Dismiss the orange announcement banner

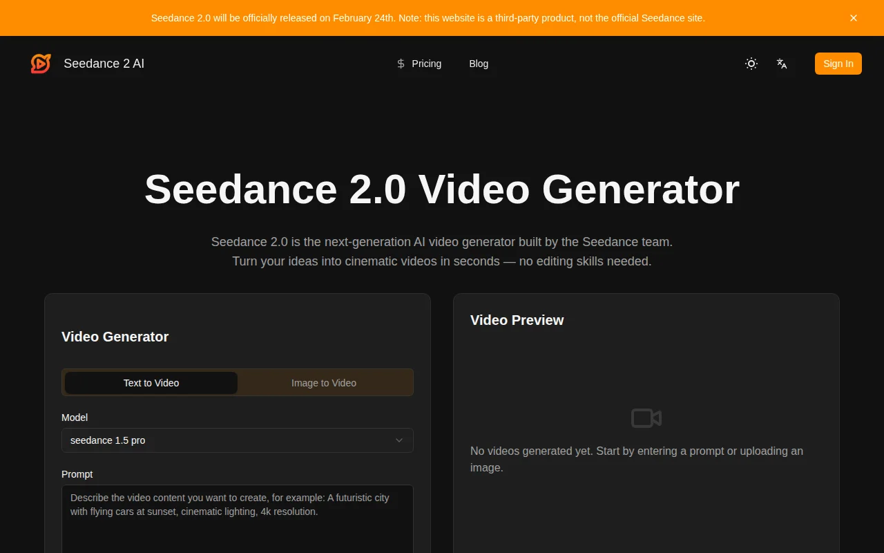(854, 18)
